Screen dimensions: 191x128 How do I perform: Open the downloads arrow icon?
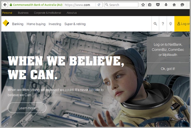tap(166, 5)
